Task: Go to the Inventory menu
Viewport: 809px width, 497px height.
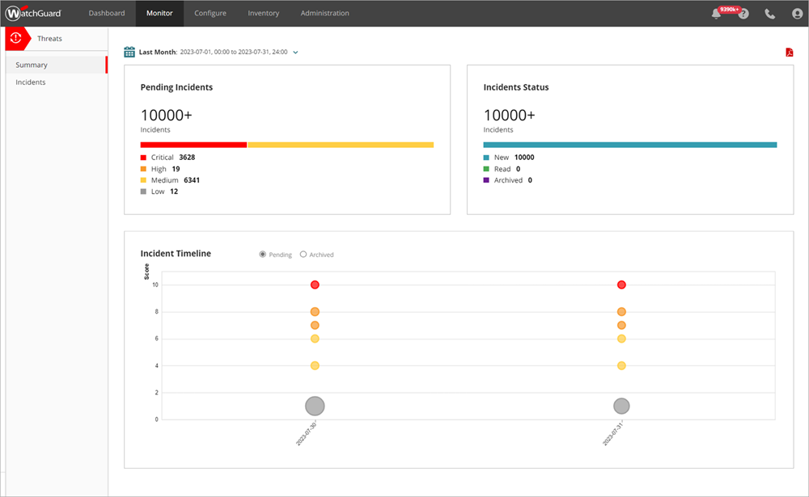Action: pos(264,13)
